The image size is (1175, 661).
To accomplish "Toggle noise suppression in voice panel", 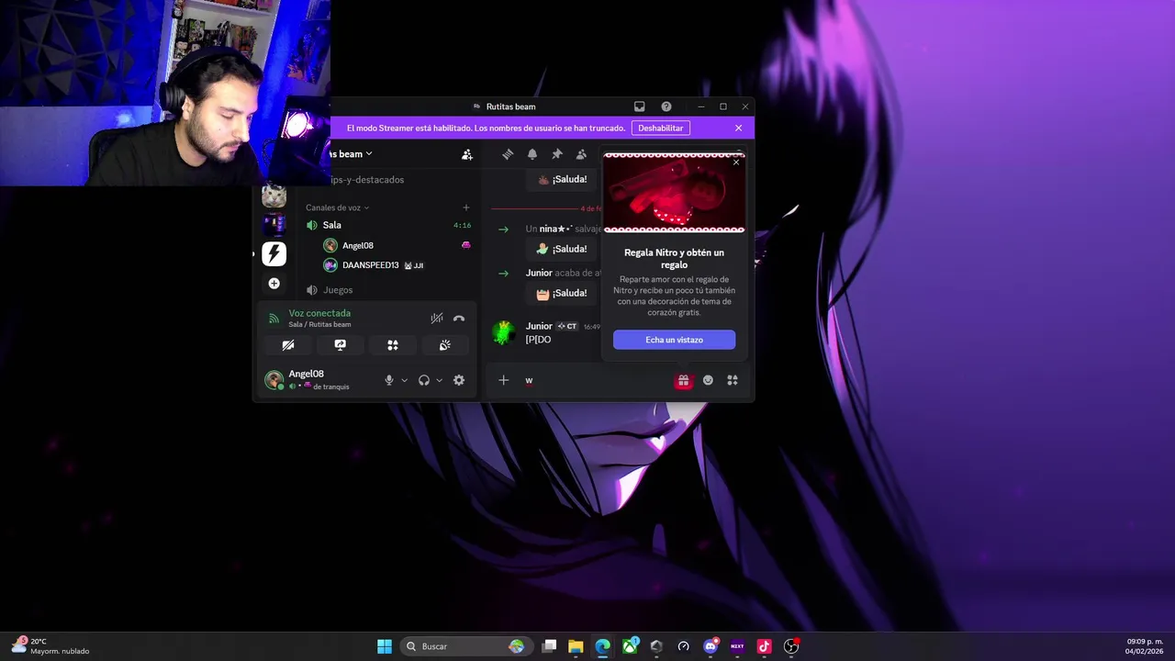I will [437, 319].
